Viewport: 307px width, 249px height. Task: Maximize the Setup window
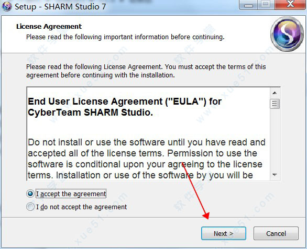tap(266, 4)
